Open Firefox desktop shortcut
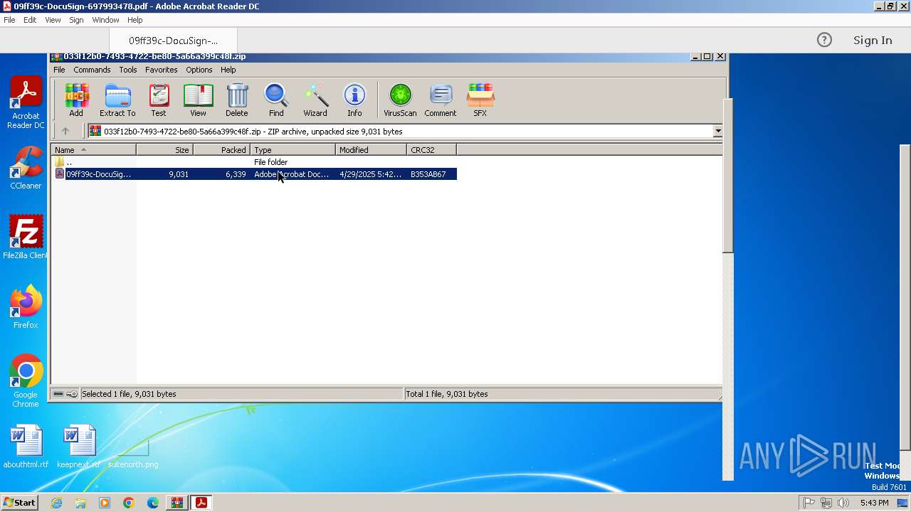911x512 pixels. point(26,307)
